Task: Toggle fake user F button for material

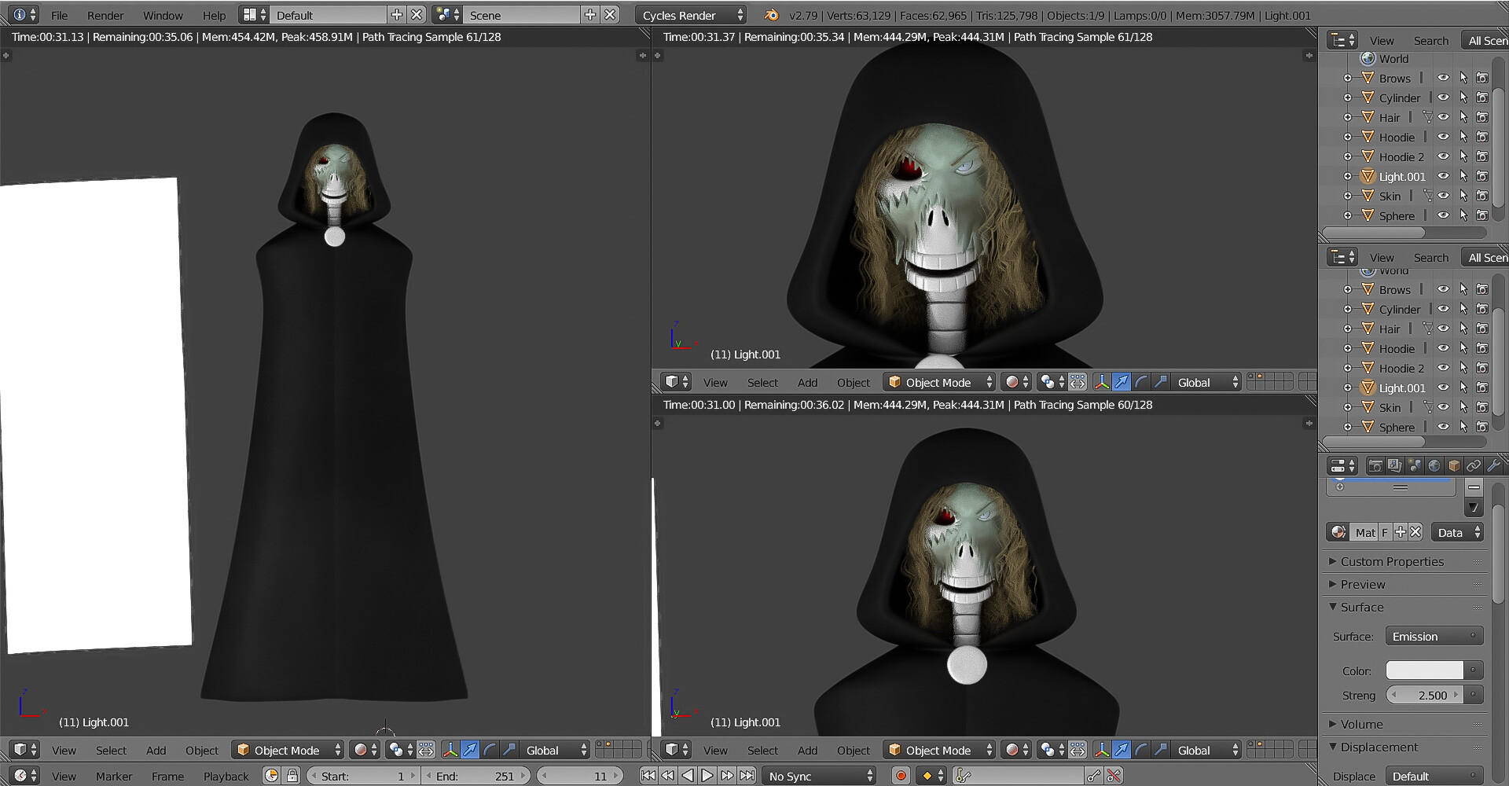Action: tap(1385, 532)
